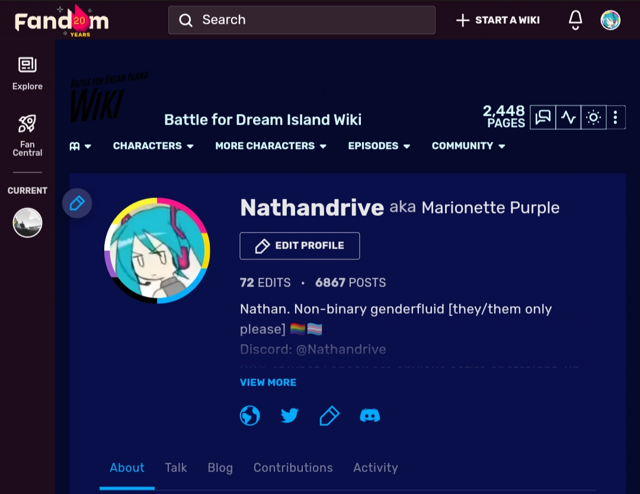Open the Explore sidebar icon
This screenshot has width=640, height=494.
(27, 71)
